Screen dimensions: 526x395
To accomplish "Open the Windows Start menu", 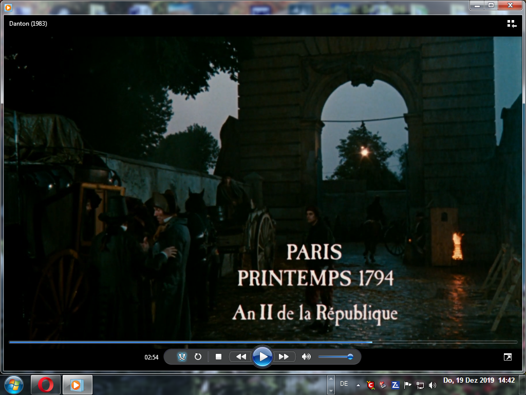I will click(x=14, y=385).
